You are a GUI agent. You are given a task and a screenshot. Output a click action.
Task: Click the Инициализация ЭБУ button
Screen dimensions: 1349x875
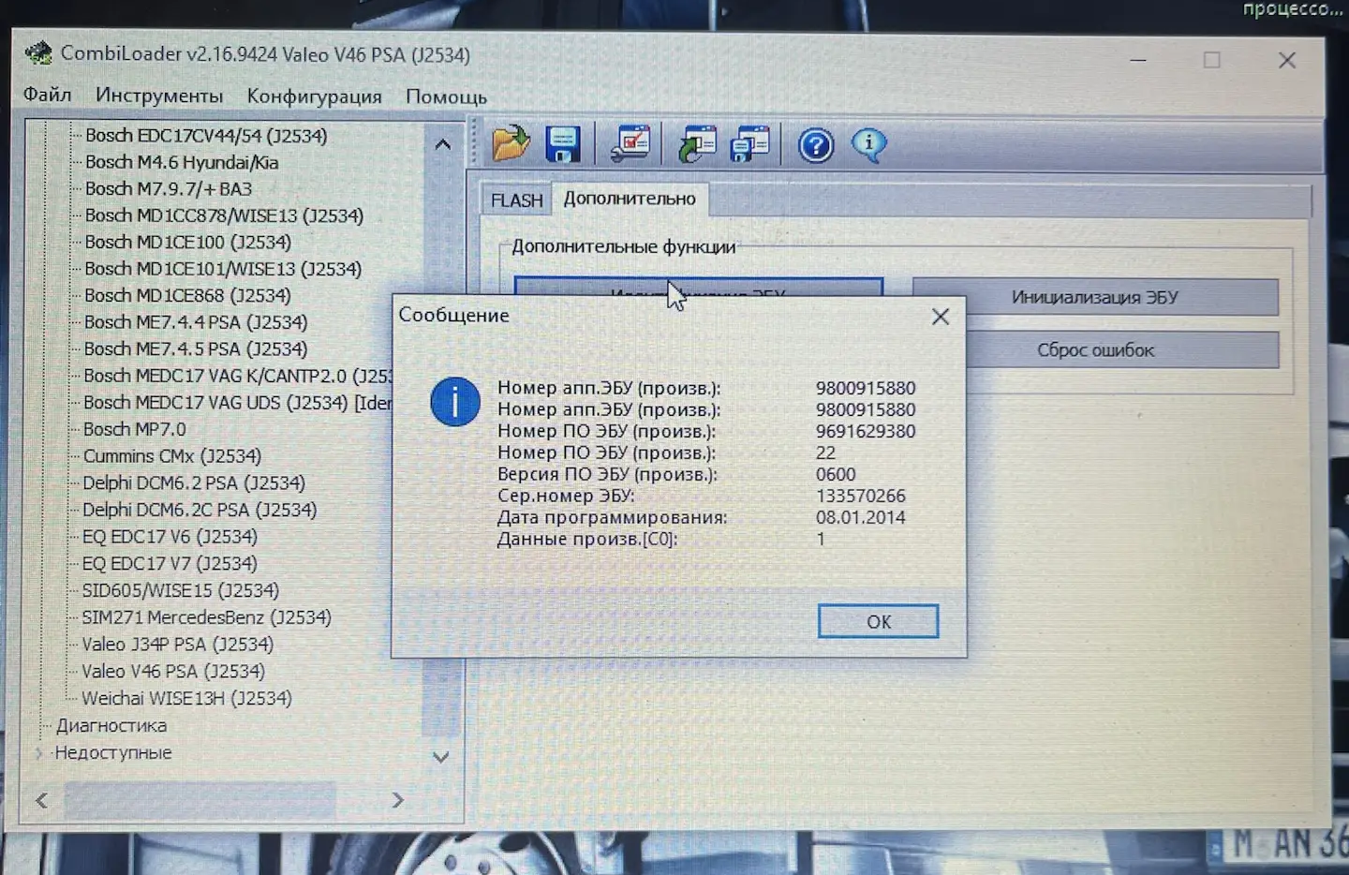[1095, 297]
